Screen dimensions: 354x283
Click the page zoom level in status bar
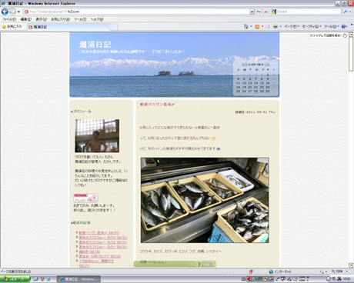click(x=339, y=271)
